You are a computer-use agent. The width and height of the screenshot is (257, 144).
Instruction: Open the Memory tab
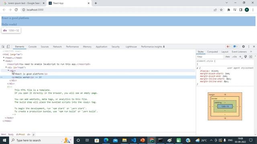tap(87, 47)
